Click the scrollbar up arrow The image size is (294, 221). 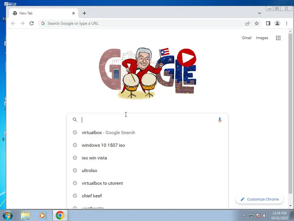coord(290,31)
